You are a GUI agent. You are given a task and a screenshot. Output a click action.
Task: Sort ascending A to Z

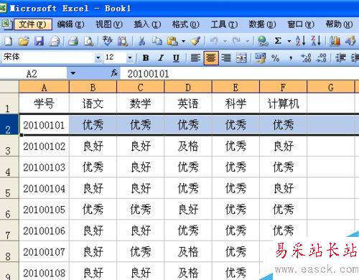300,41
